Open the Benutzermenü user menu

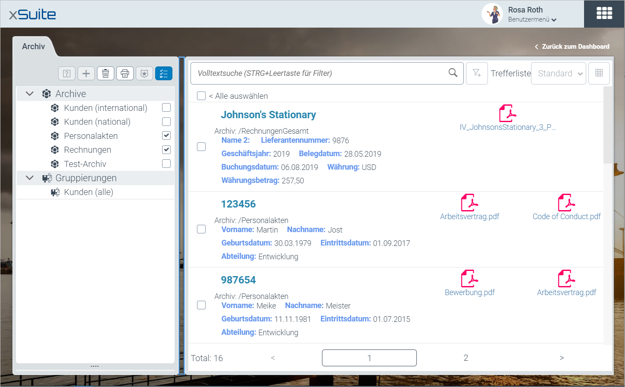pyautogui.click(x=532, y=19)
